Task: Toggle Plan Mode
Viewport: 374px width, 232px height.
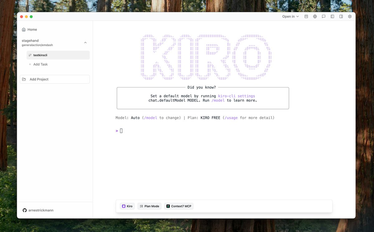Action: coord(149,206)
